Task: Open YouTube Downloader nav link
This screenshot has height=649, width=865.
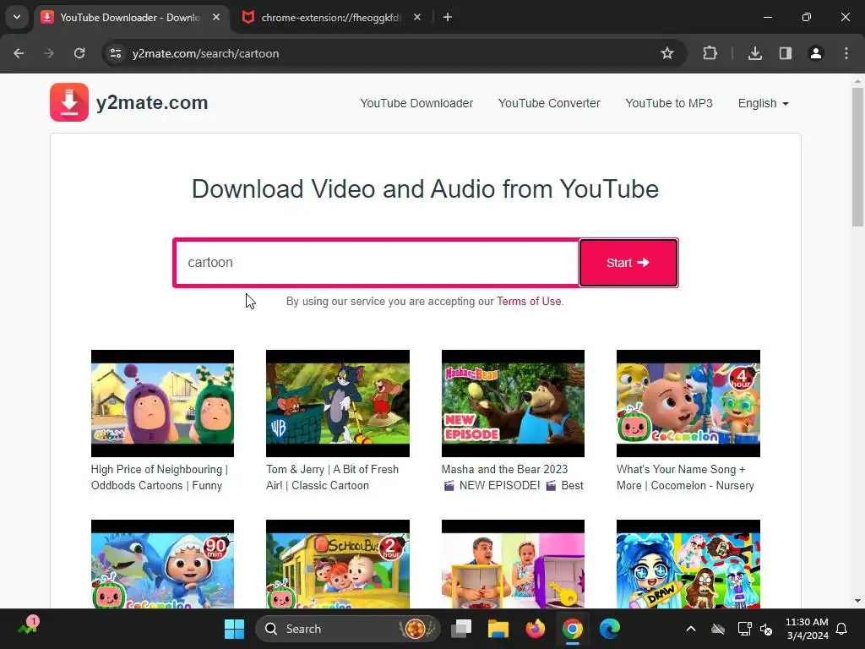Action: coord(416,103)
